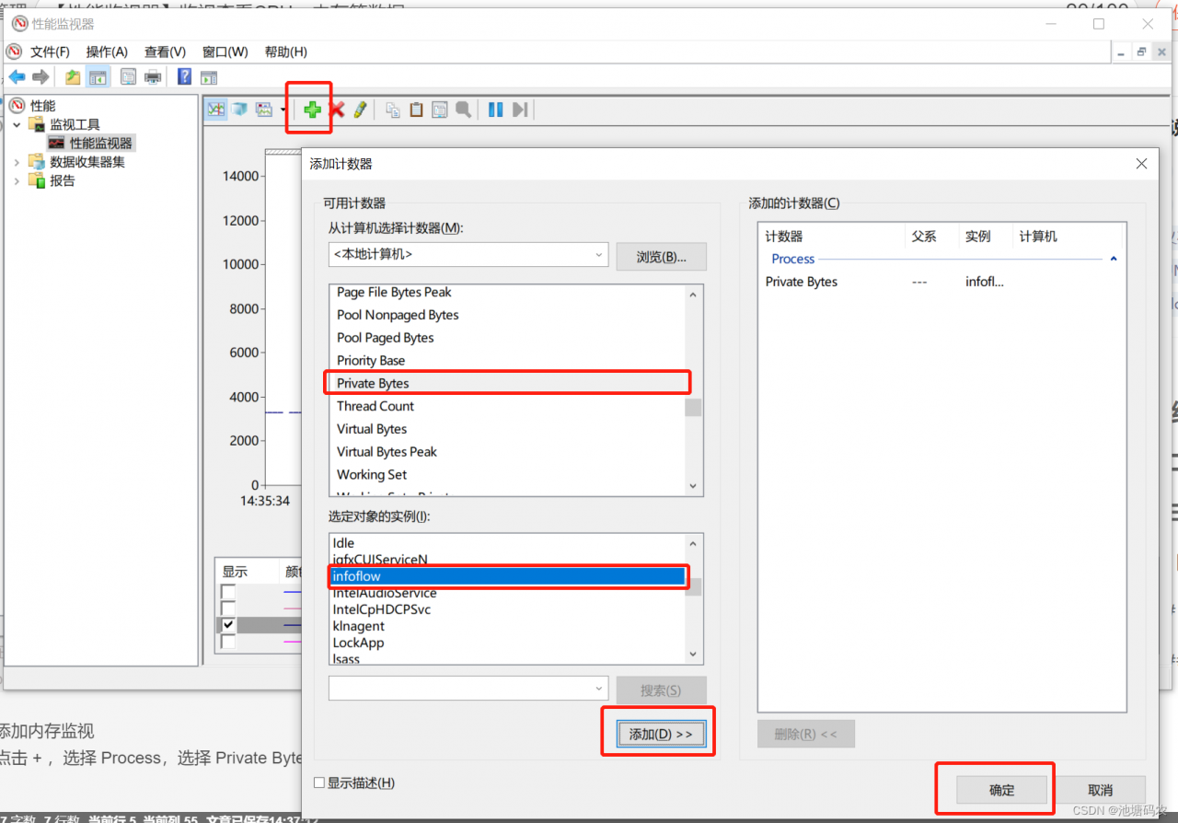1178x823 pixels.
Task: Click the document icon left of the printer
Action: (129, 77)
